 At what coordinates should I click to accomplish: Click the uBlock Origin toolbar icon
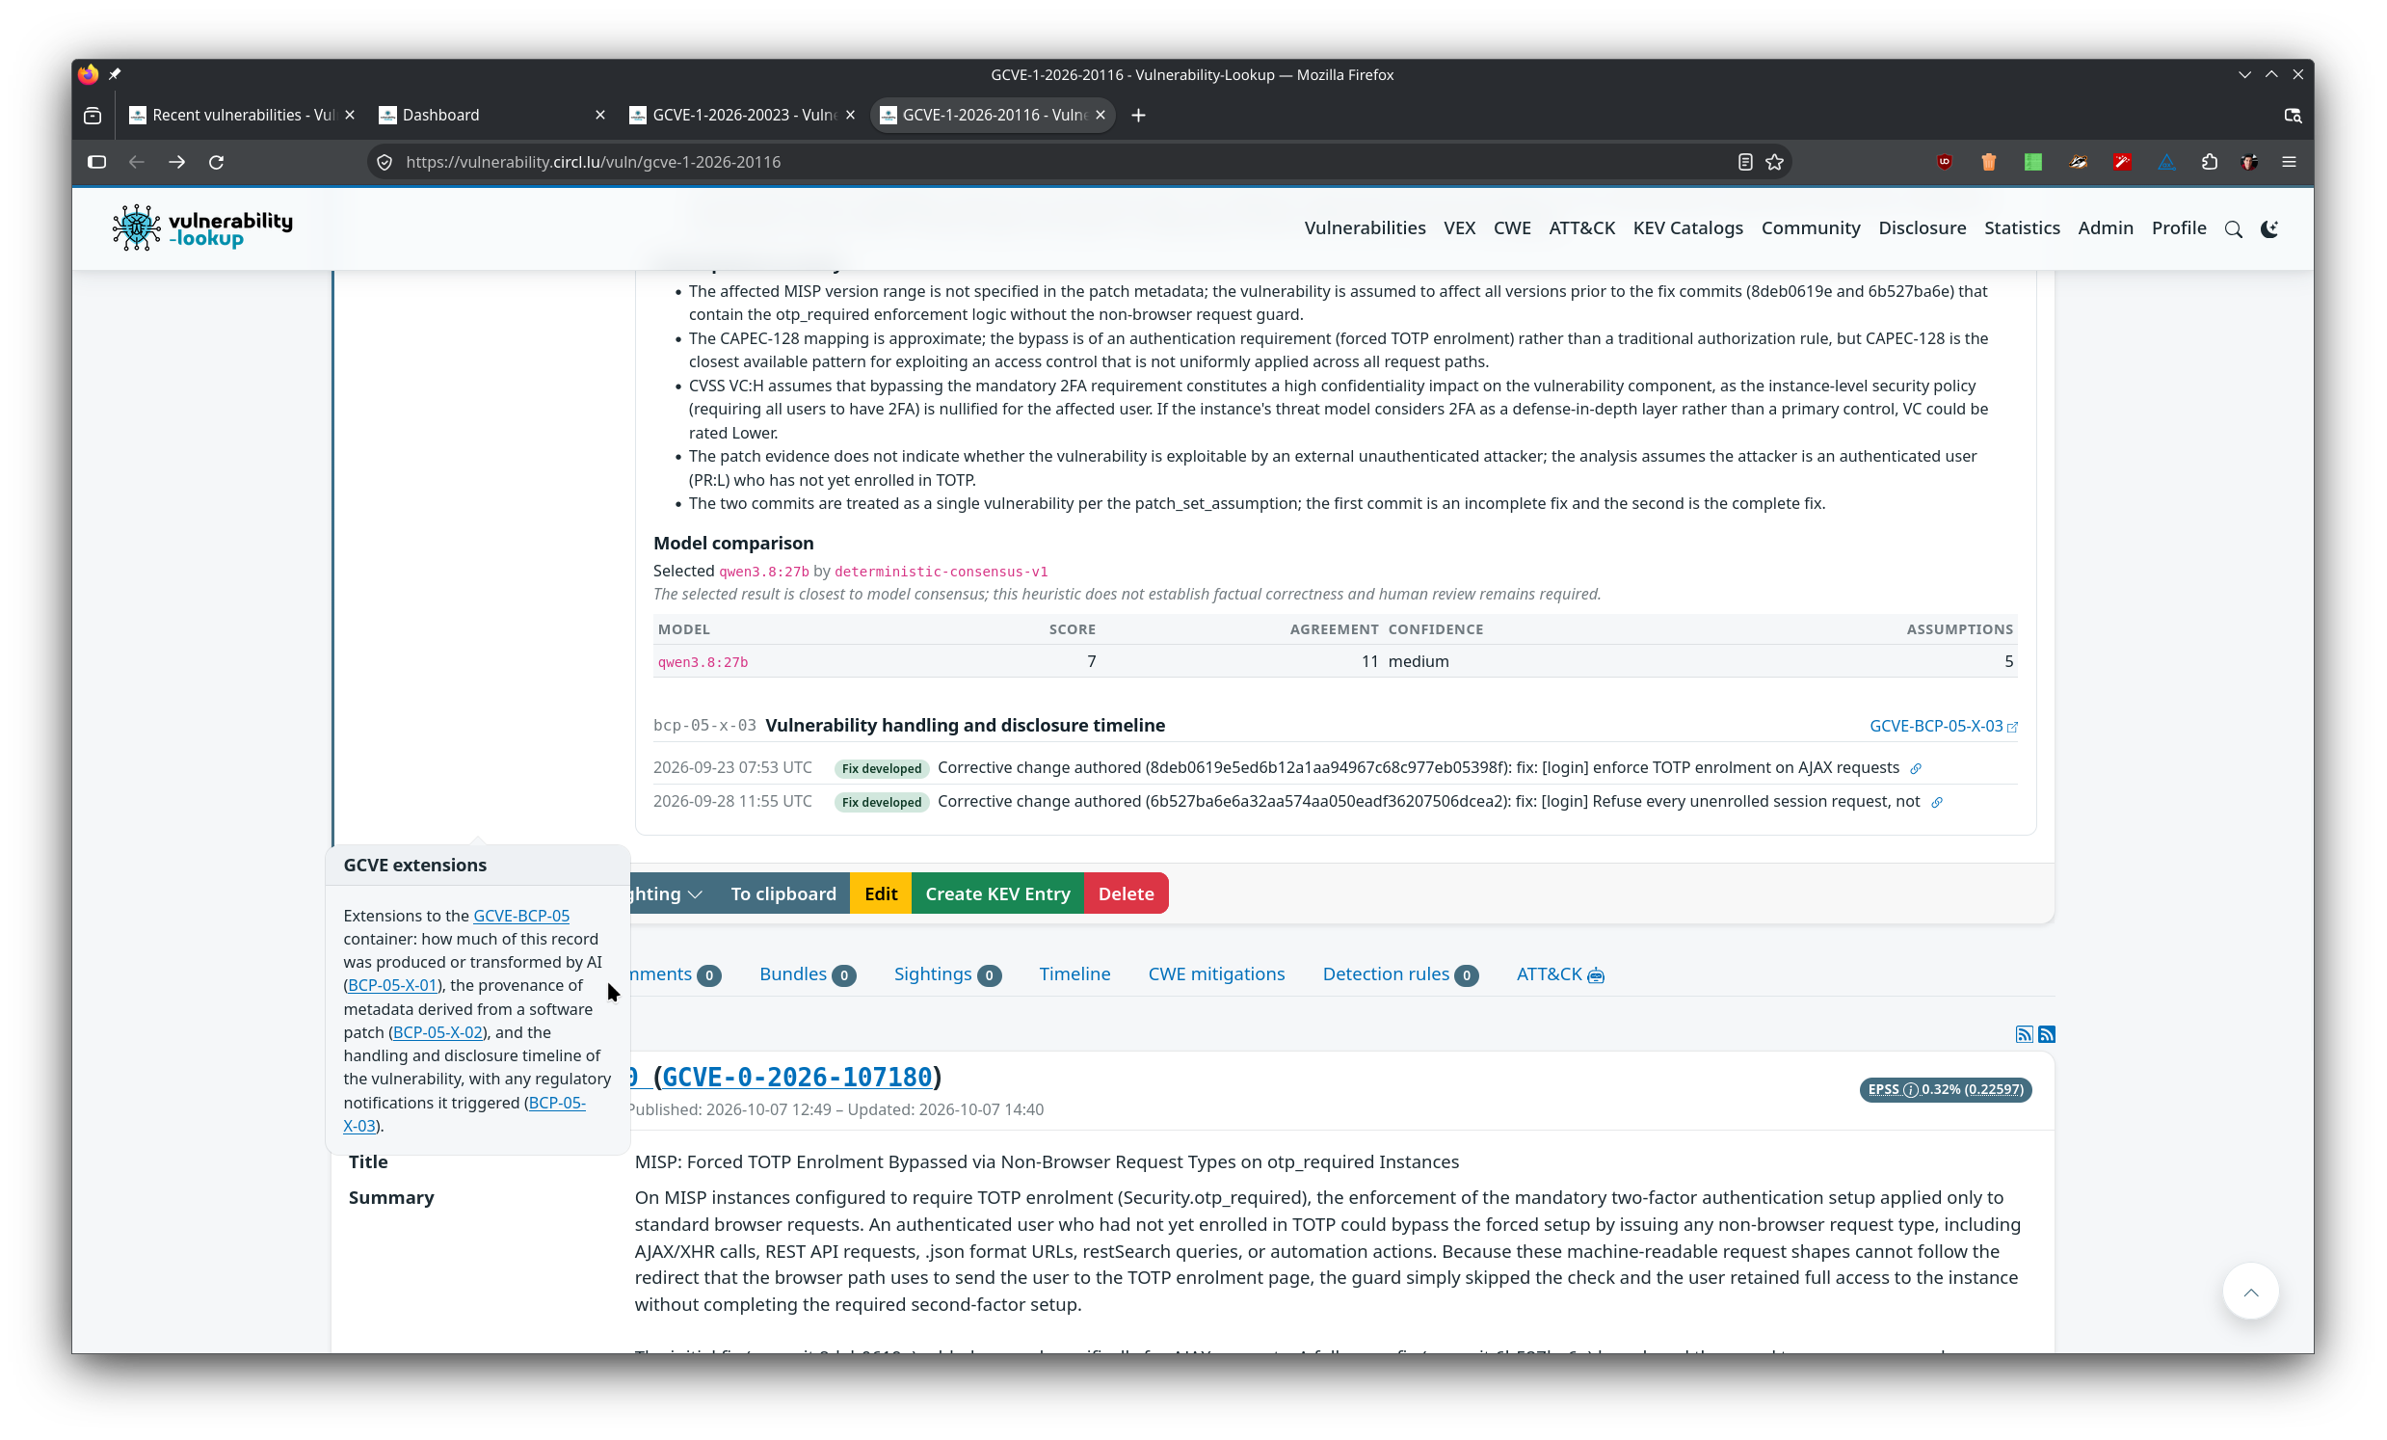[1944, 162]
